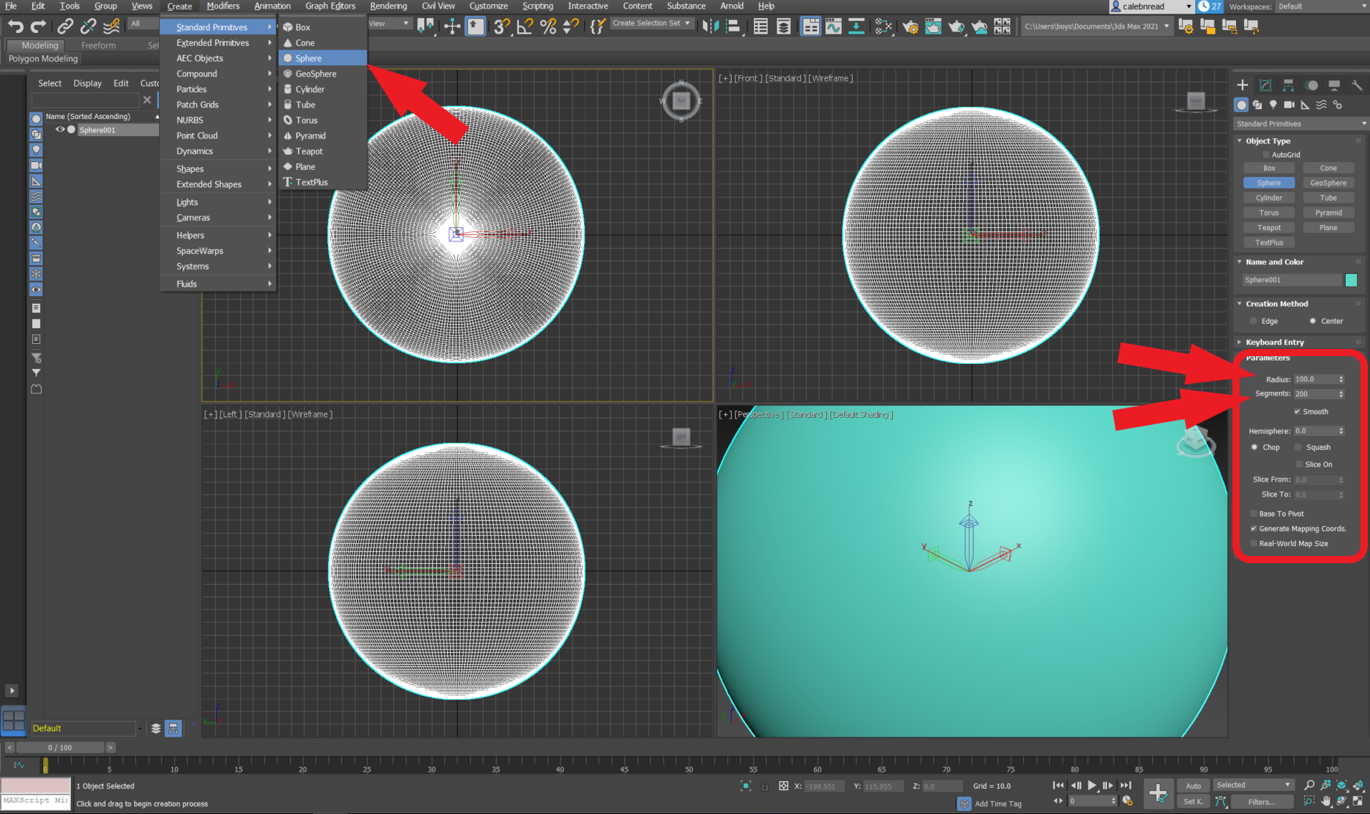Click the Set Keys plus-key icon
The height and width of the screenshot is (814, 1370).
pyautogui.click(x=1159, y=793)
